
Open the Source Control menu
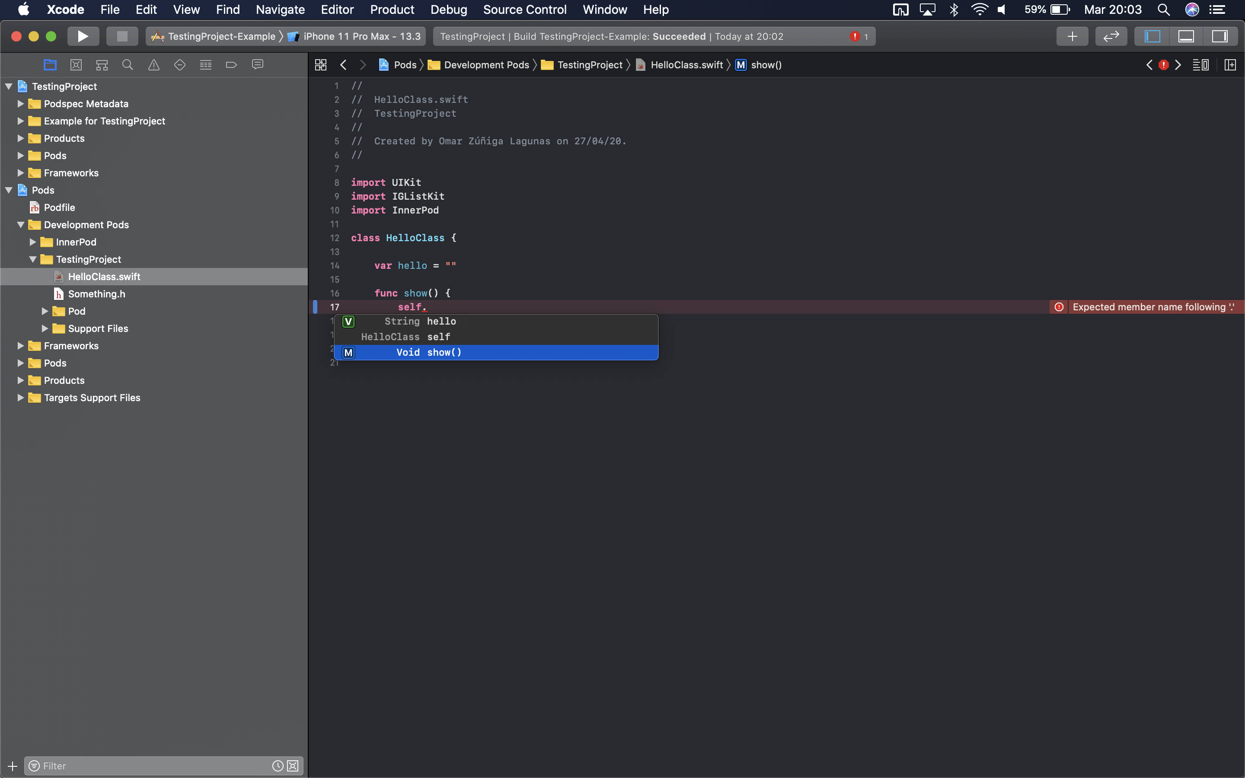524,9
